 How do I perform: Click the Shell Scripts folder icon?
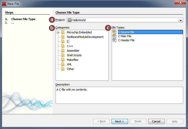(x=63, y=55)
